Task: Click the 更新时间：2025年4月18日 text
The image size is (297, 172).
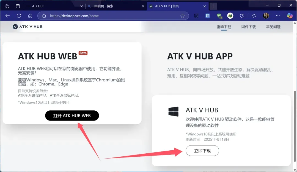Action: tap(207, 139)
